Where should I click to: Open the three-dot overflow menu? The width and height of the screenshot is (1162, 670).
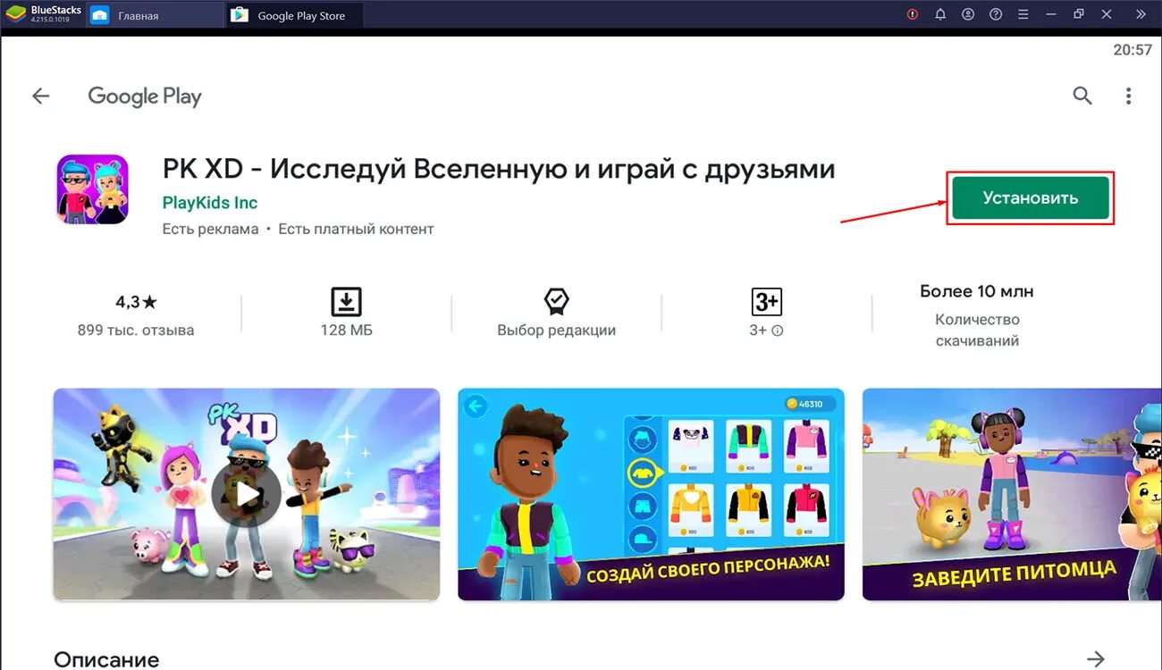1129,96
